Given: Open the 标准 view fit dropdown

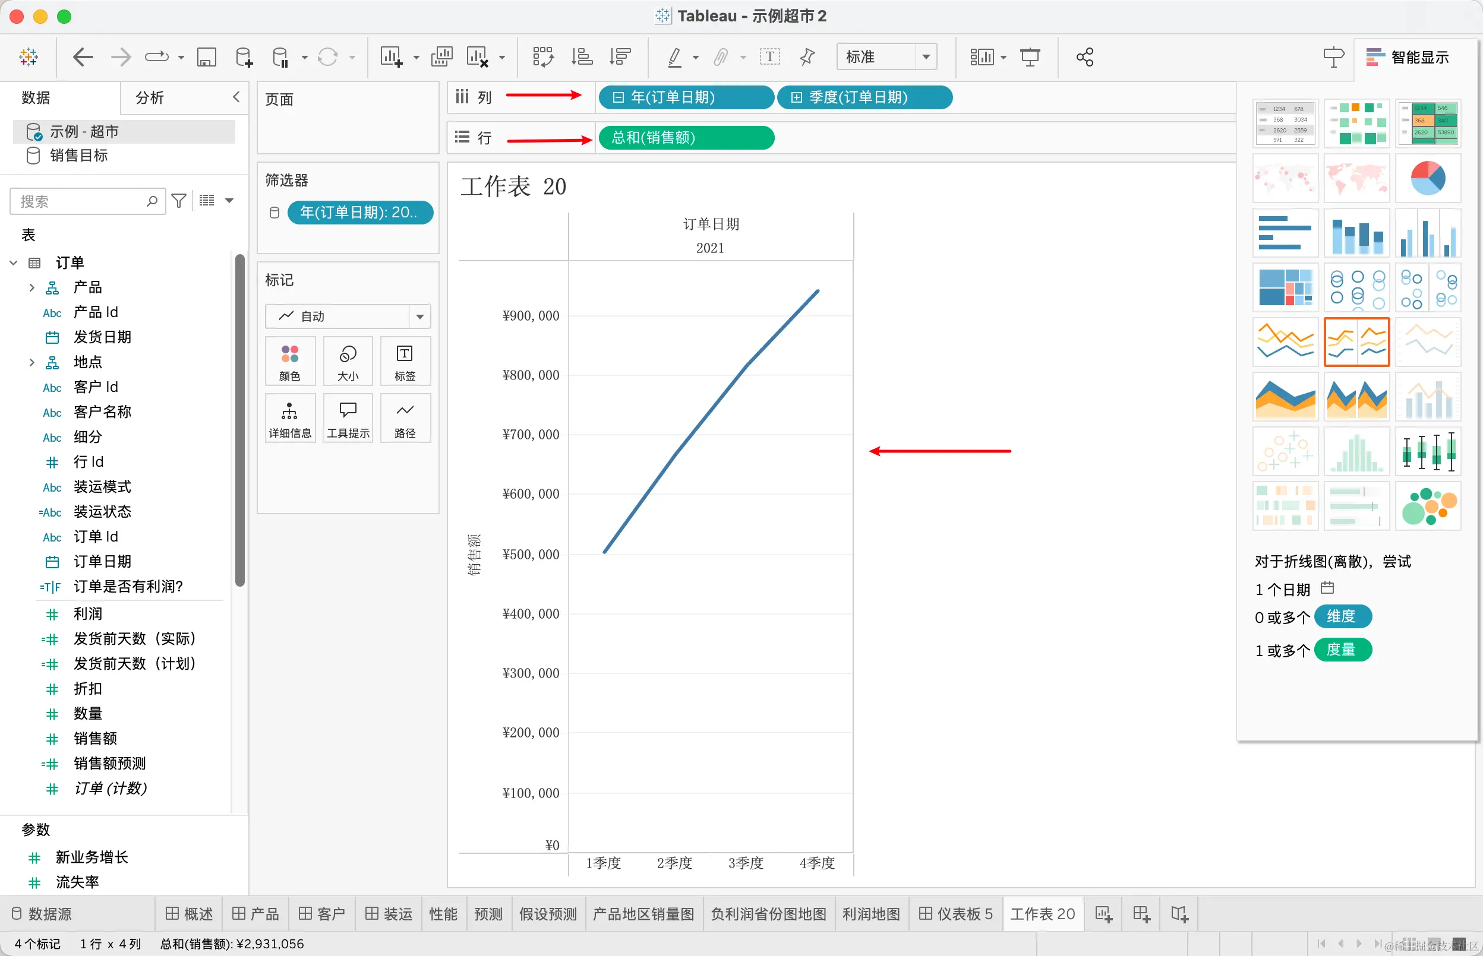Looking at the screenshot, I should (x=925, y=57).
